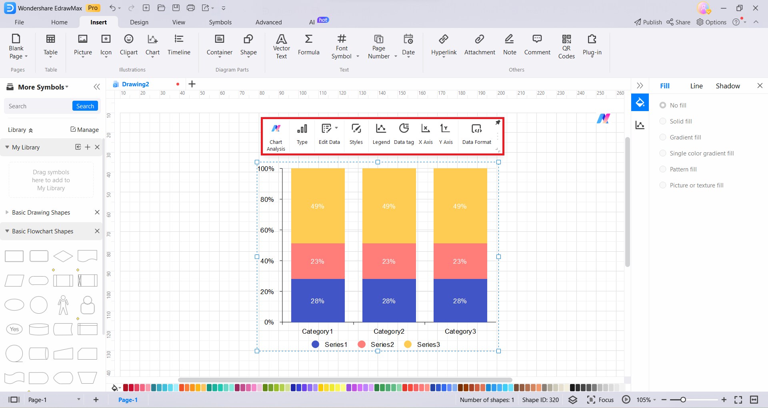Insert QR Codes
Image resolution: width=768 pixels, height=408 pixels.
pyautogui.click(x=566, y=46)
